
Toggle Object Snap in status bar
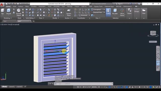[122, 87]
